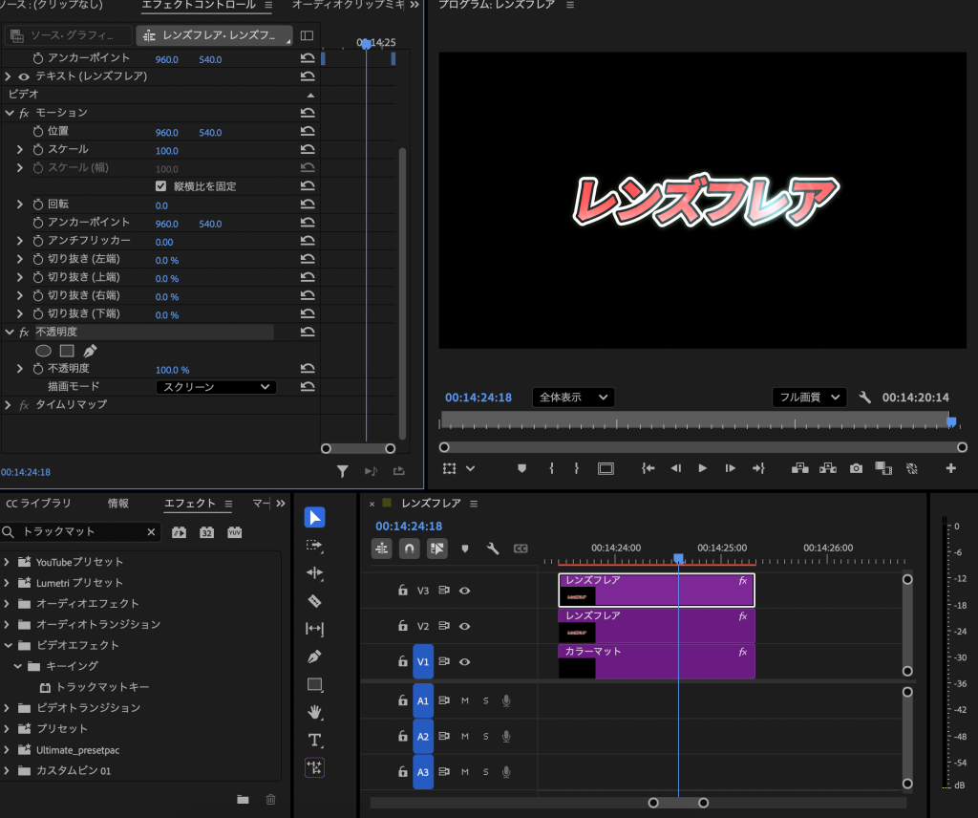Uncheck the 縦横比を固定 checkbox
The image size is (978, 818).
(x=160, y=186)
